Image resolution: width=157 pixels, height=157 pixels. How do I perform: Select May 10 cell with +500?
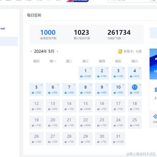click(118, 89)
